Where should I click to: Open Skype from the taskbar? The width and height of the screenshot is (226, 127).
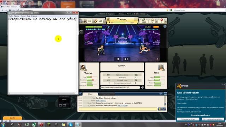pyautogui.click(x=71, y=125)
